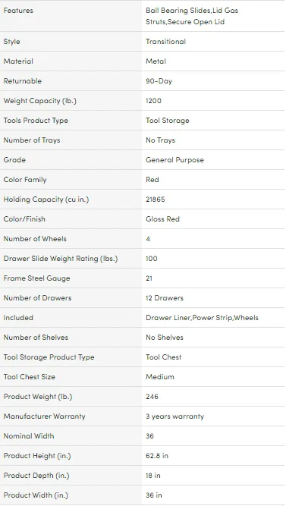This screenshot has height=506, width=286.
Task: Click the Tool Storage product type value
Action: click(167, 121)
